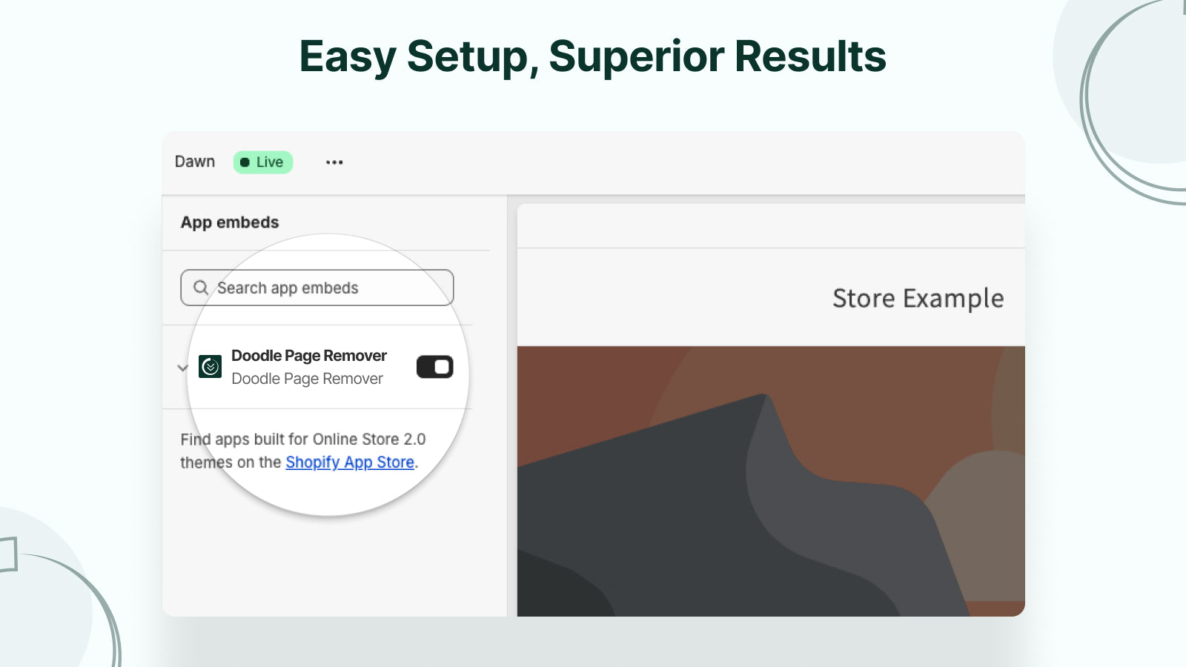Click the Store Example title in preview
This screenshot has width=1186, height=667.
tap(918, 298)
